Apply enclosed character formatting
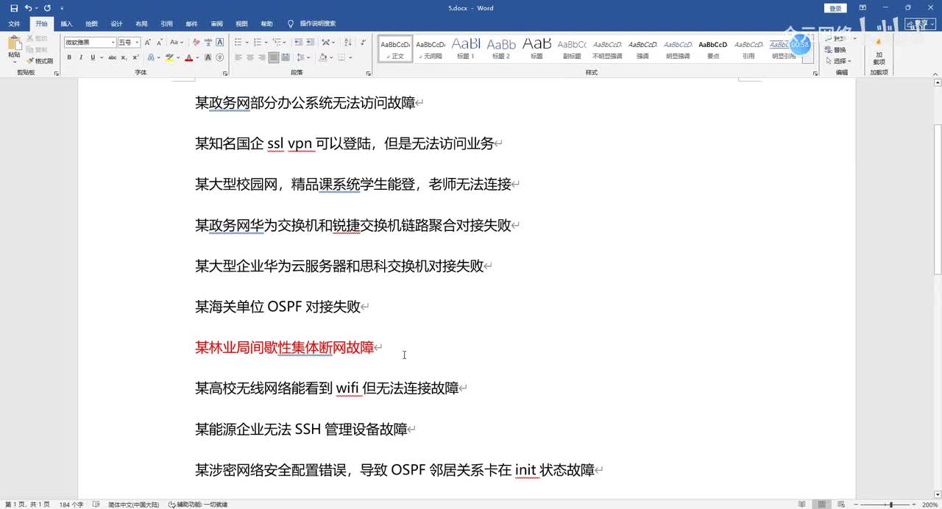This screenshot has width=942, height=509. [220, 57]
